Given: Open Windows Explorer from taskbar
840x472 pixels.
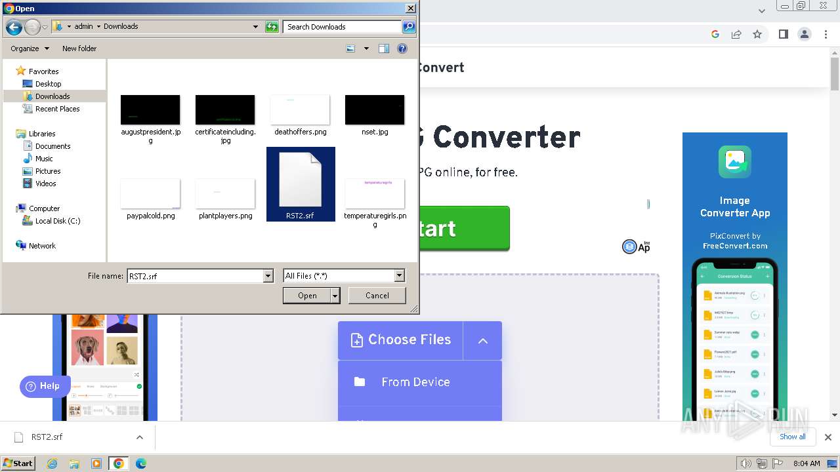Looking at the screenshot, I should coord(74,463).
